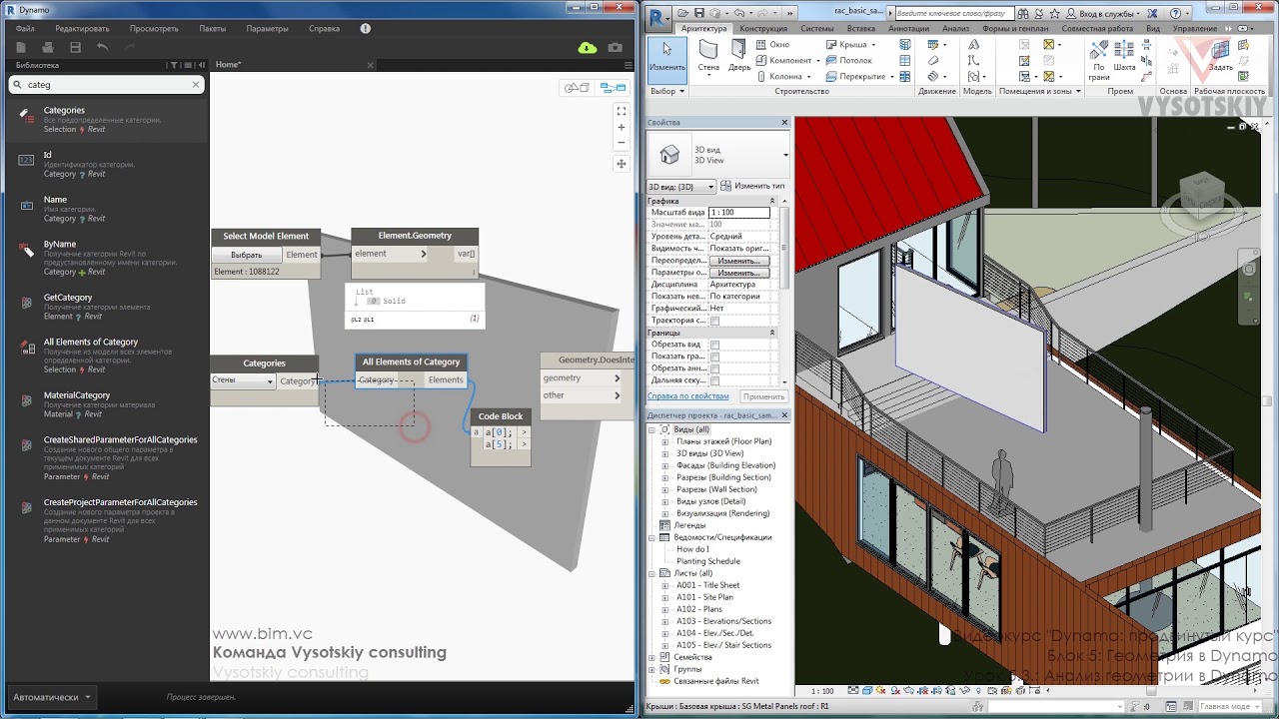Click the Save icon in Dynamo toolbar
Image resolution: width=1279 pixels, height=719 pixels.
(75, 48)
